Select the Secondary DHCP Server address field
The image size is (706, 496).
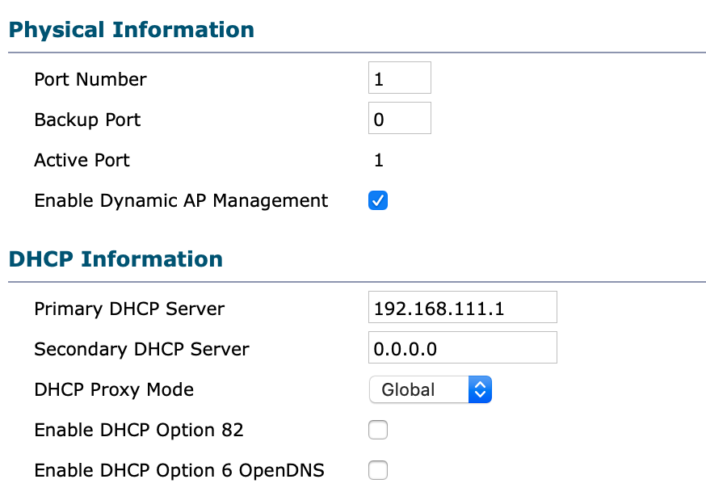pos(462,348)
